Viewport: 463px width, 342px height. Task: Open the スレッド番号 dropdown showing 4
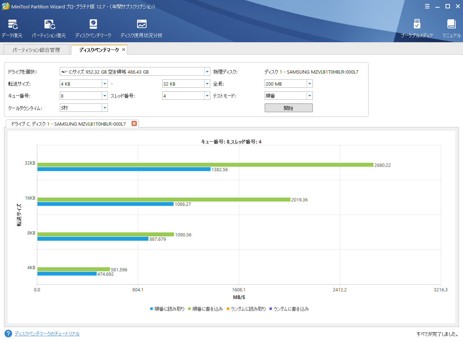[x=207, y=96]
